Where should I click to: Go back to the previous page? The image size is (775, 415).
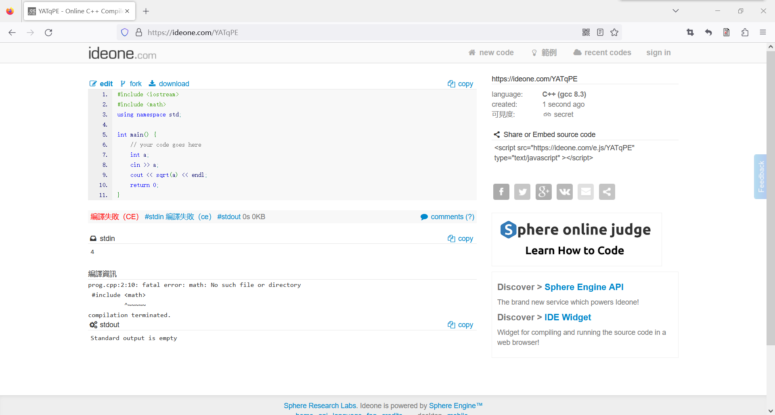pos(12,33)
